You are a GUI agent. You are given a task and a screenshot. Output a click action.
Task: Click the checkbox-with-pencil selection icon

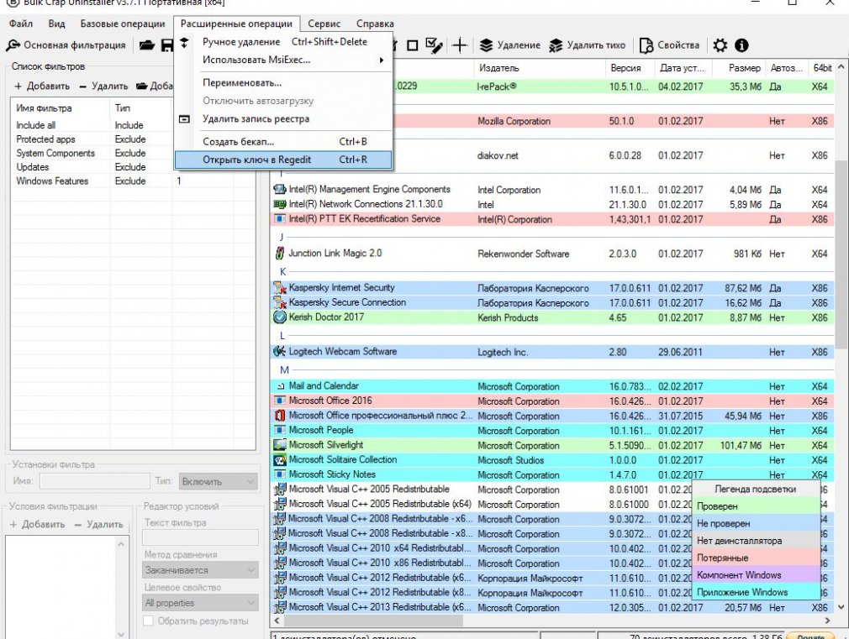click(434, 46)
